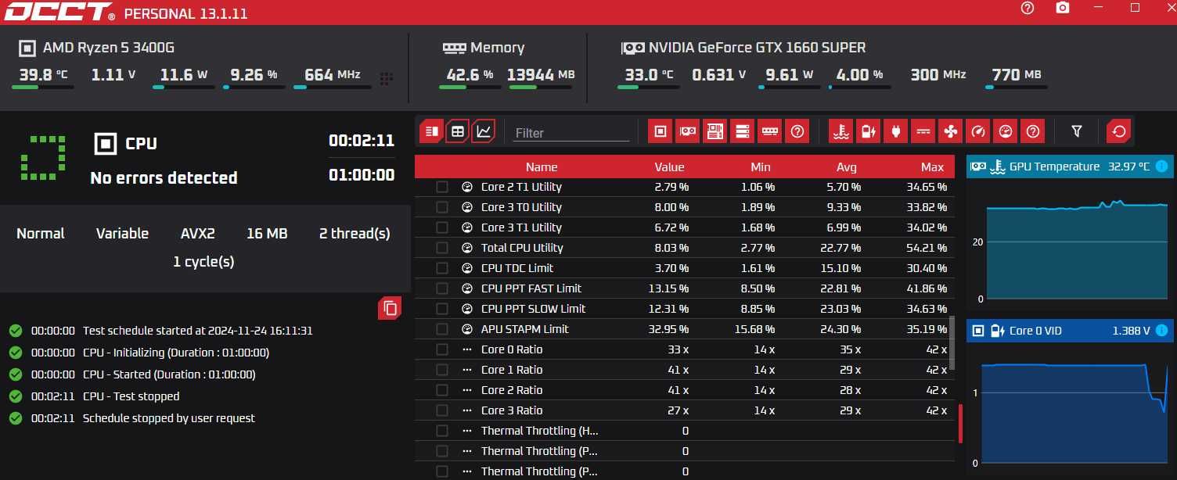
Task: Click the green dashed CPU test status icon
Action: (42, 157)
